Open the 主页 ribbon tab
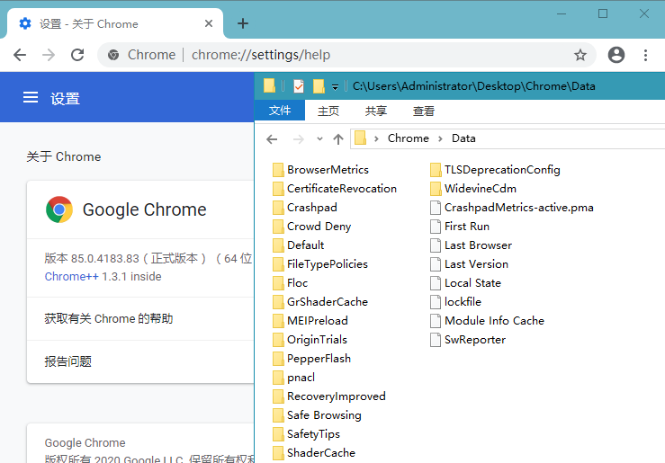The height and width of the screenshot is (463, 665). coord(328,111)
